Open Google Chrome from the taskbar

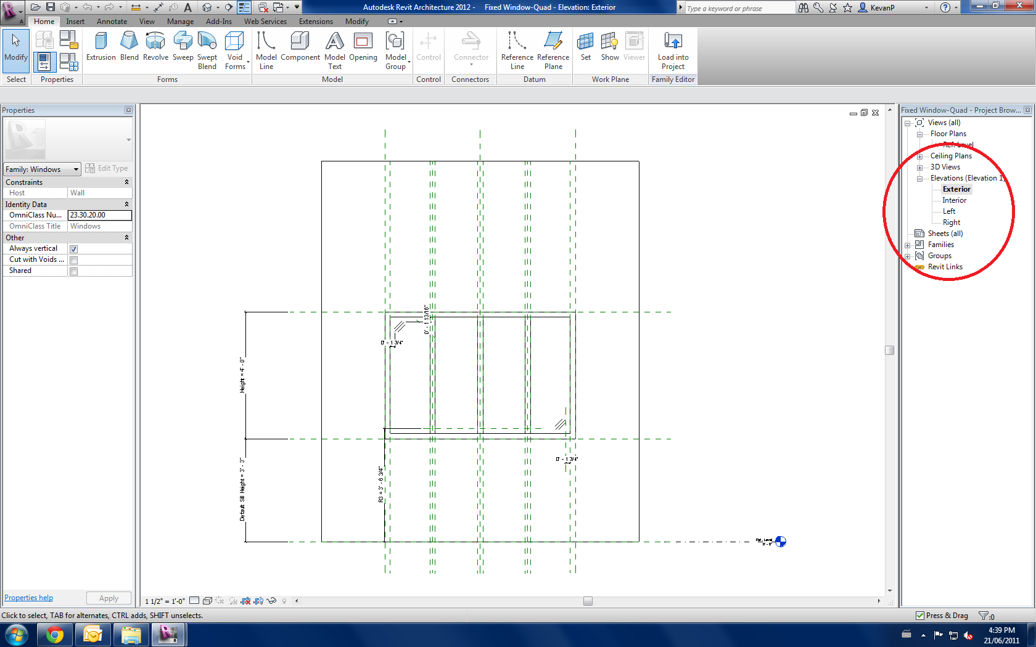coord(55,635)
